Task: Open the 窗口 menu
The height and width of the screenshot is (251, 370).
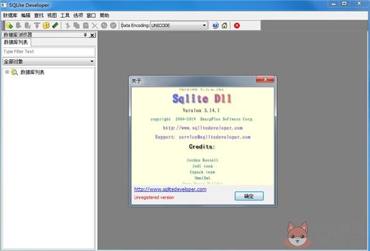Action: pos(91,15)
